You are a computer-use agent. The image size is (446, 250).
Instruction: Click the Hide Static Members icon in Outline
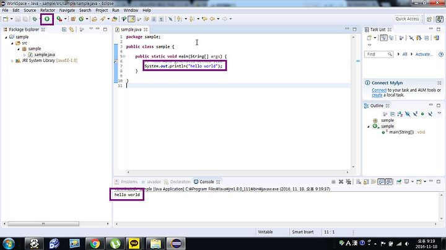click(x=415, y=114)
